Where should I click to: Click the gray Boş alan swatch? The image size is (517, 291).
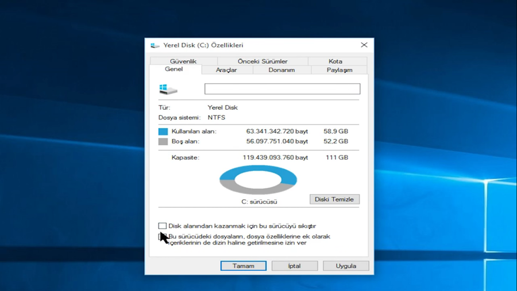163,141
